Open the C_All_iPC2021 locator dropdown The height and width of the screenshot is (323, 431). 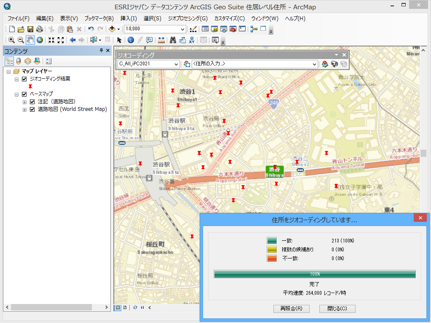click(176, 64)
